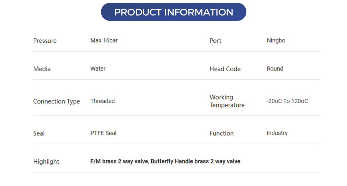The height and width of the screenshot is (186, 347).
Task: Click the Highlight label
Action: click(x=46, y=161)
